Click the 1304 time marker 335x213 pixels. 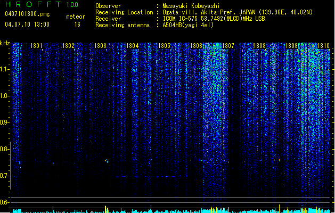132,46
